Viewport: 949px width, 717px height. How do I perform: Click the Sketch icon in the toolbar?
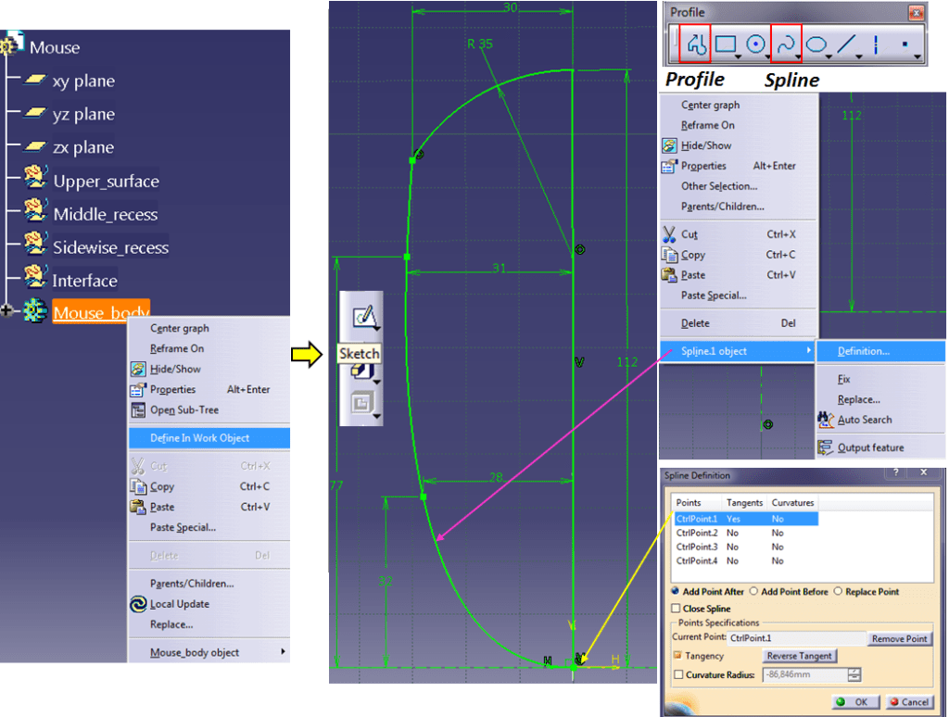[364, 317]
